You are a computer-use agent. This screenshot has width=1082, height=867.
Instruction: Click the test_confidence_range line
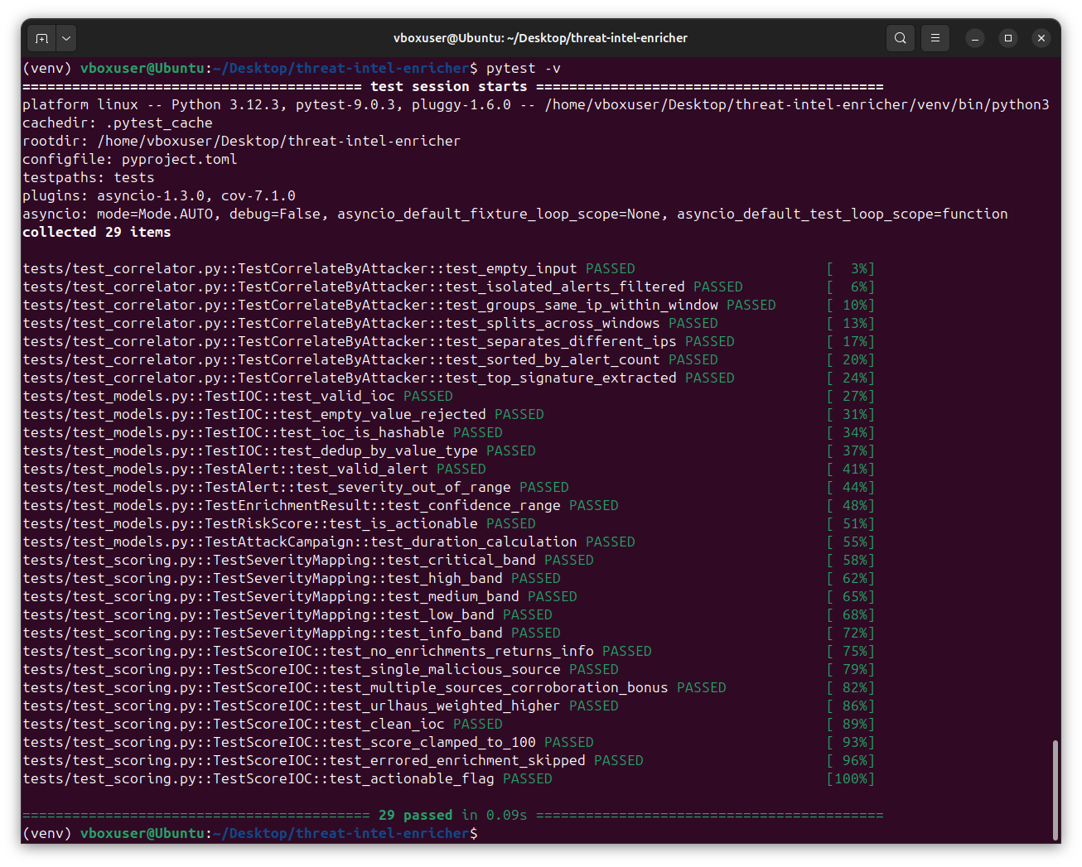[x=448, y=505]
